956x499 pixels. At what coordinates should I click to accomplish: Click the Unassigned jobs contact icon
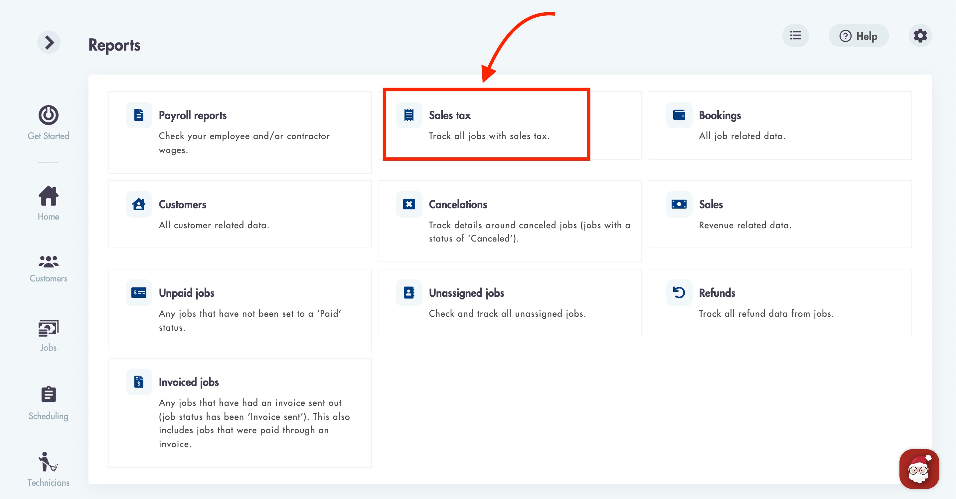point(409,292)
